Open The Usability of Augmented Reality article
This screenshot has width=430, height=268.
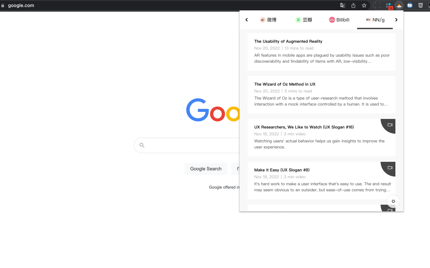[288, 41]
